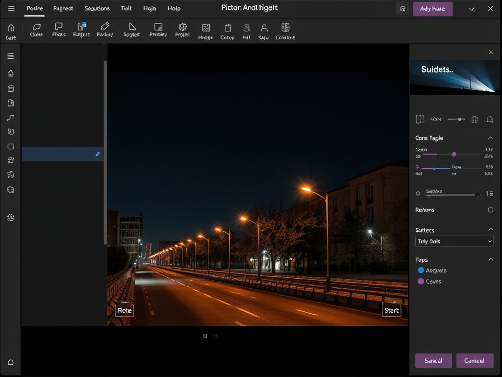Click the Fill icon in the toolbar

246,30
